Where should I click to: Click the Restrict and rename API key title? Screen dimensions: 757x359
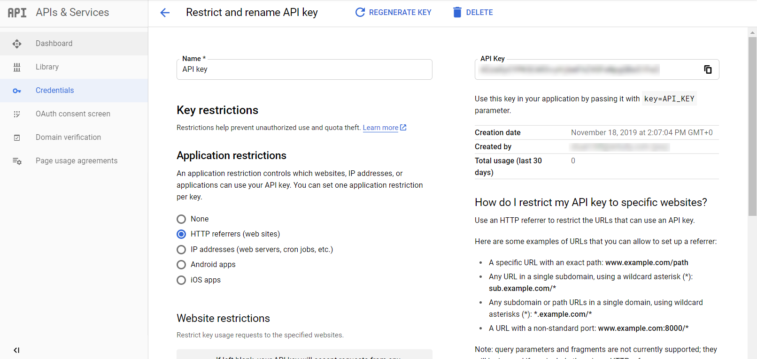[252, 13]
